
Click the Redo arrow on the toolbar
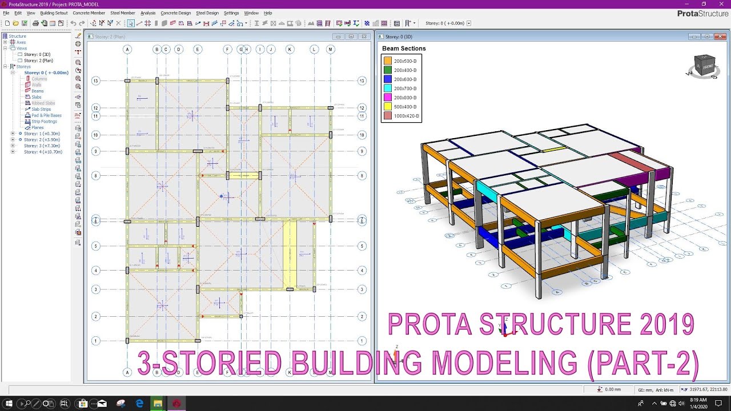[x=82, y=23]
